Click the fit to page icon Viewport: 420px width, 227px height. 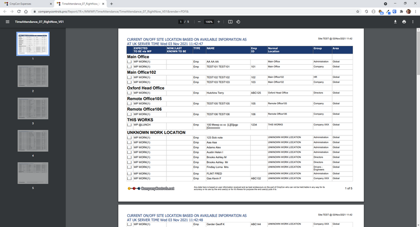230,22
